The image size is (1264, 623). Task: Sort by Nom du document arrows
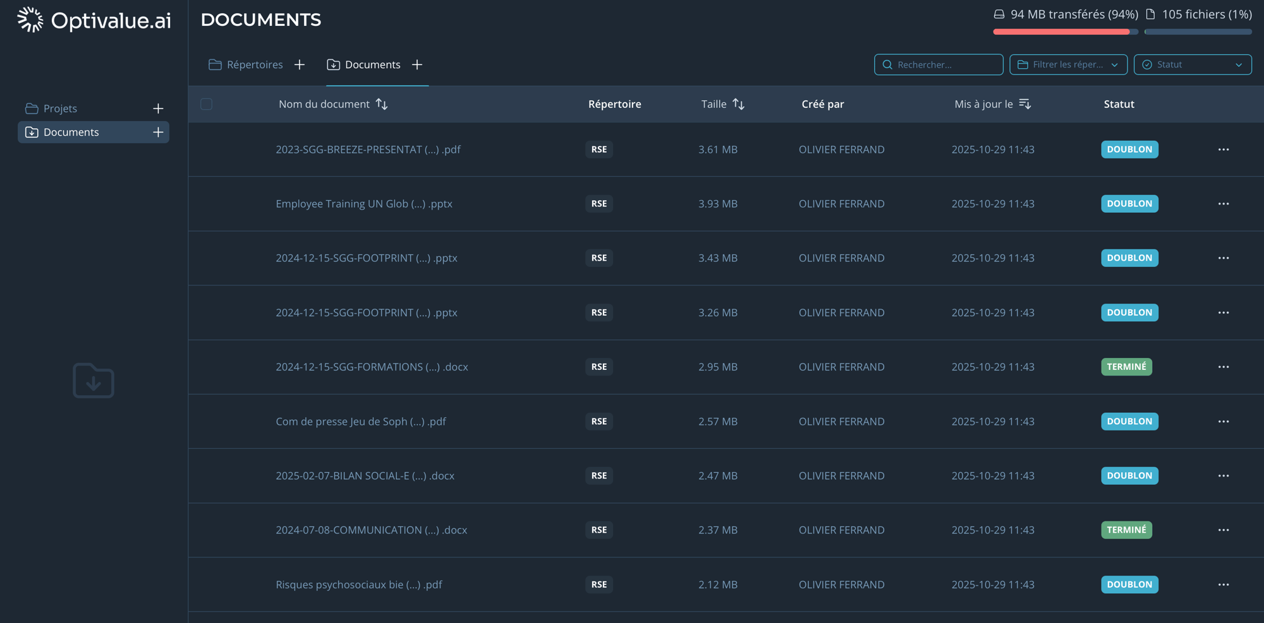point(382,104)
